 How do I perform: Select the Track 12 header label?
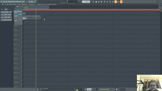coord(16,63)
